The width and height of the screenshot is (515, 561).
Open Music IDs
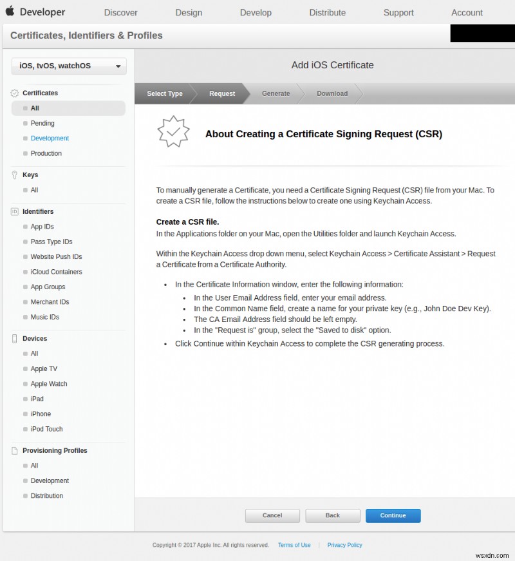(44, 317)
